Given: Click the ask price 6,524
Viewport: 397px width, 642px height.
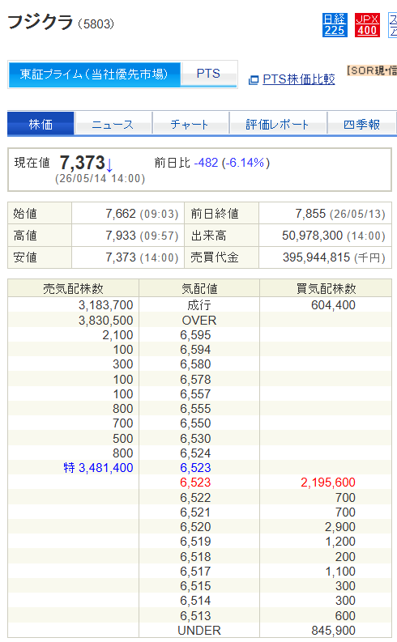Looking at the screenshot, I should (x=195, y=453).
